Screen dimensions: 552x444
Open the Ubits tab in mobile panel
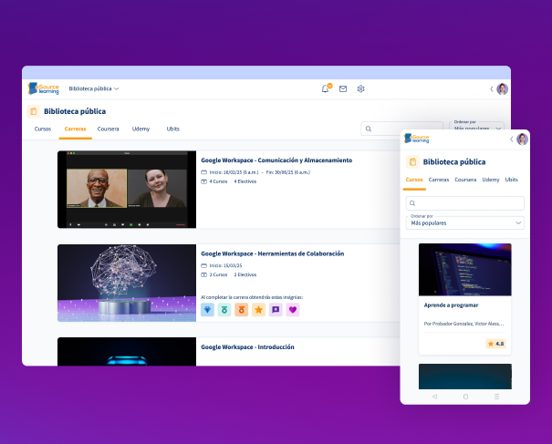(512, 180)
